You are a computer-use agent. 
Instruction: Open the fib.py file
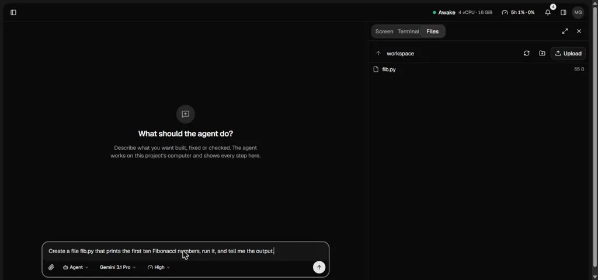(x=479, y=69)
